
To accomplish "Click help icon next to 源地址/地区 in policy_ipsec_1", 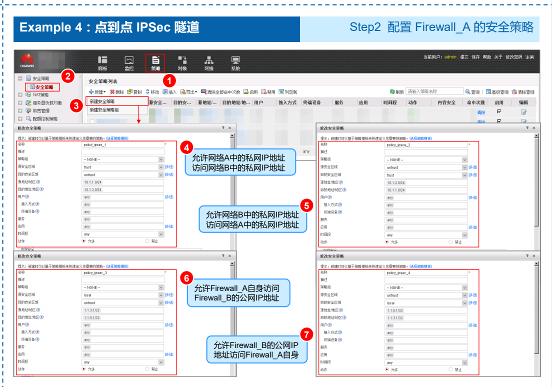I will tap(38, 182).
